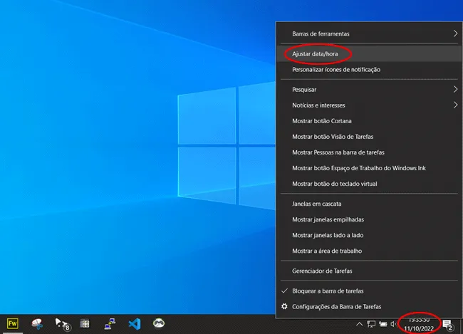Expand the arrow beside Notícias e interesses
Viewport: 463px width, 334px height.
[455, 105]
